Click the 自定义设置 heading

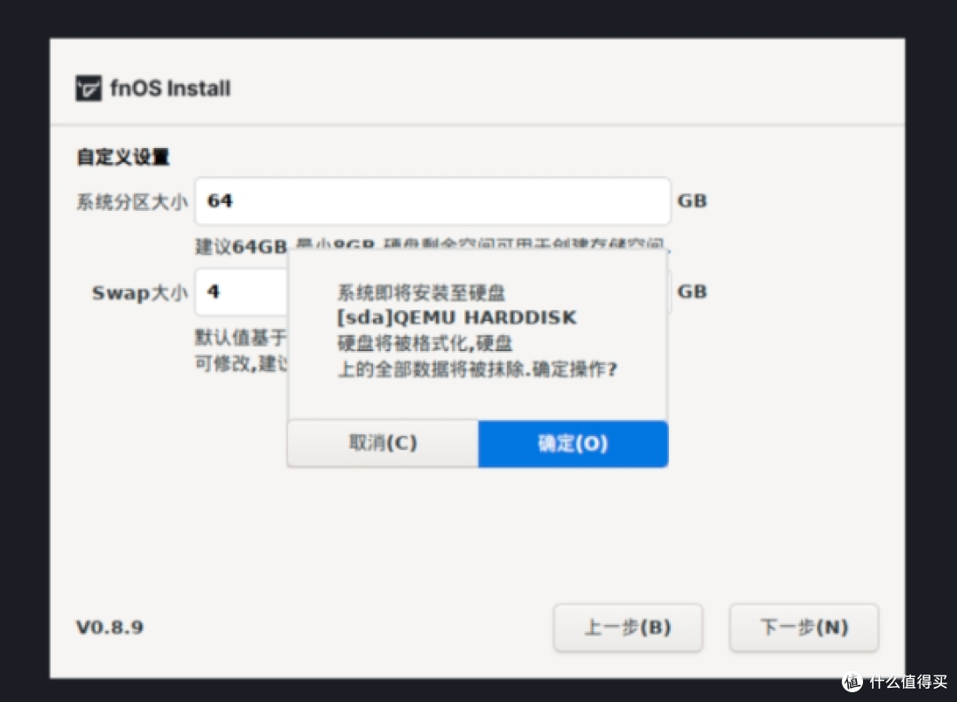pyautogui.click(x=122, y=157)
